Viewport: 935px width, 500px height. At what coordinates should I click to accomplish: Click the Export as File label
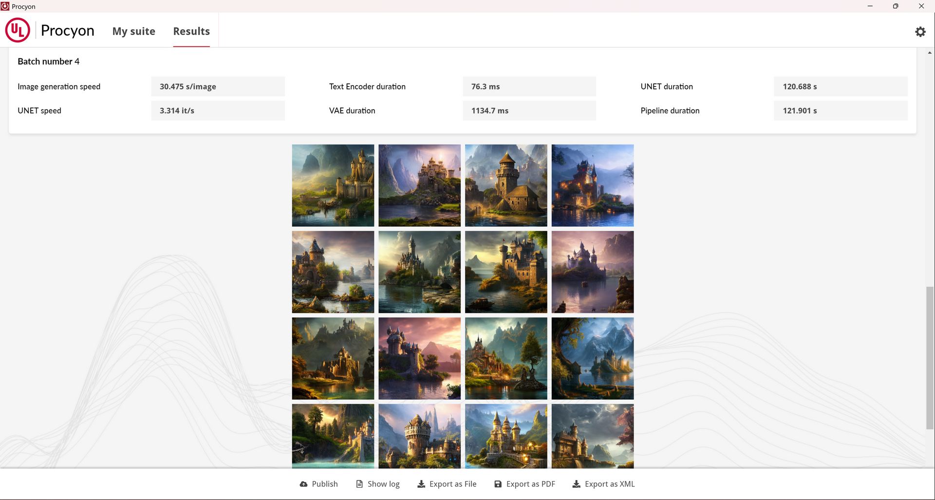point(453,484)
